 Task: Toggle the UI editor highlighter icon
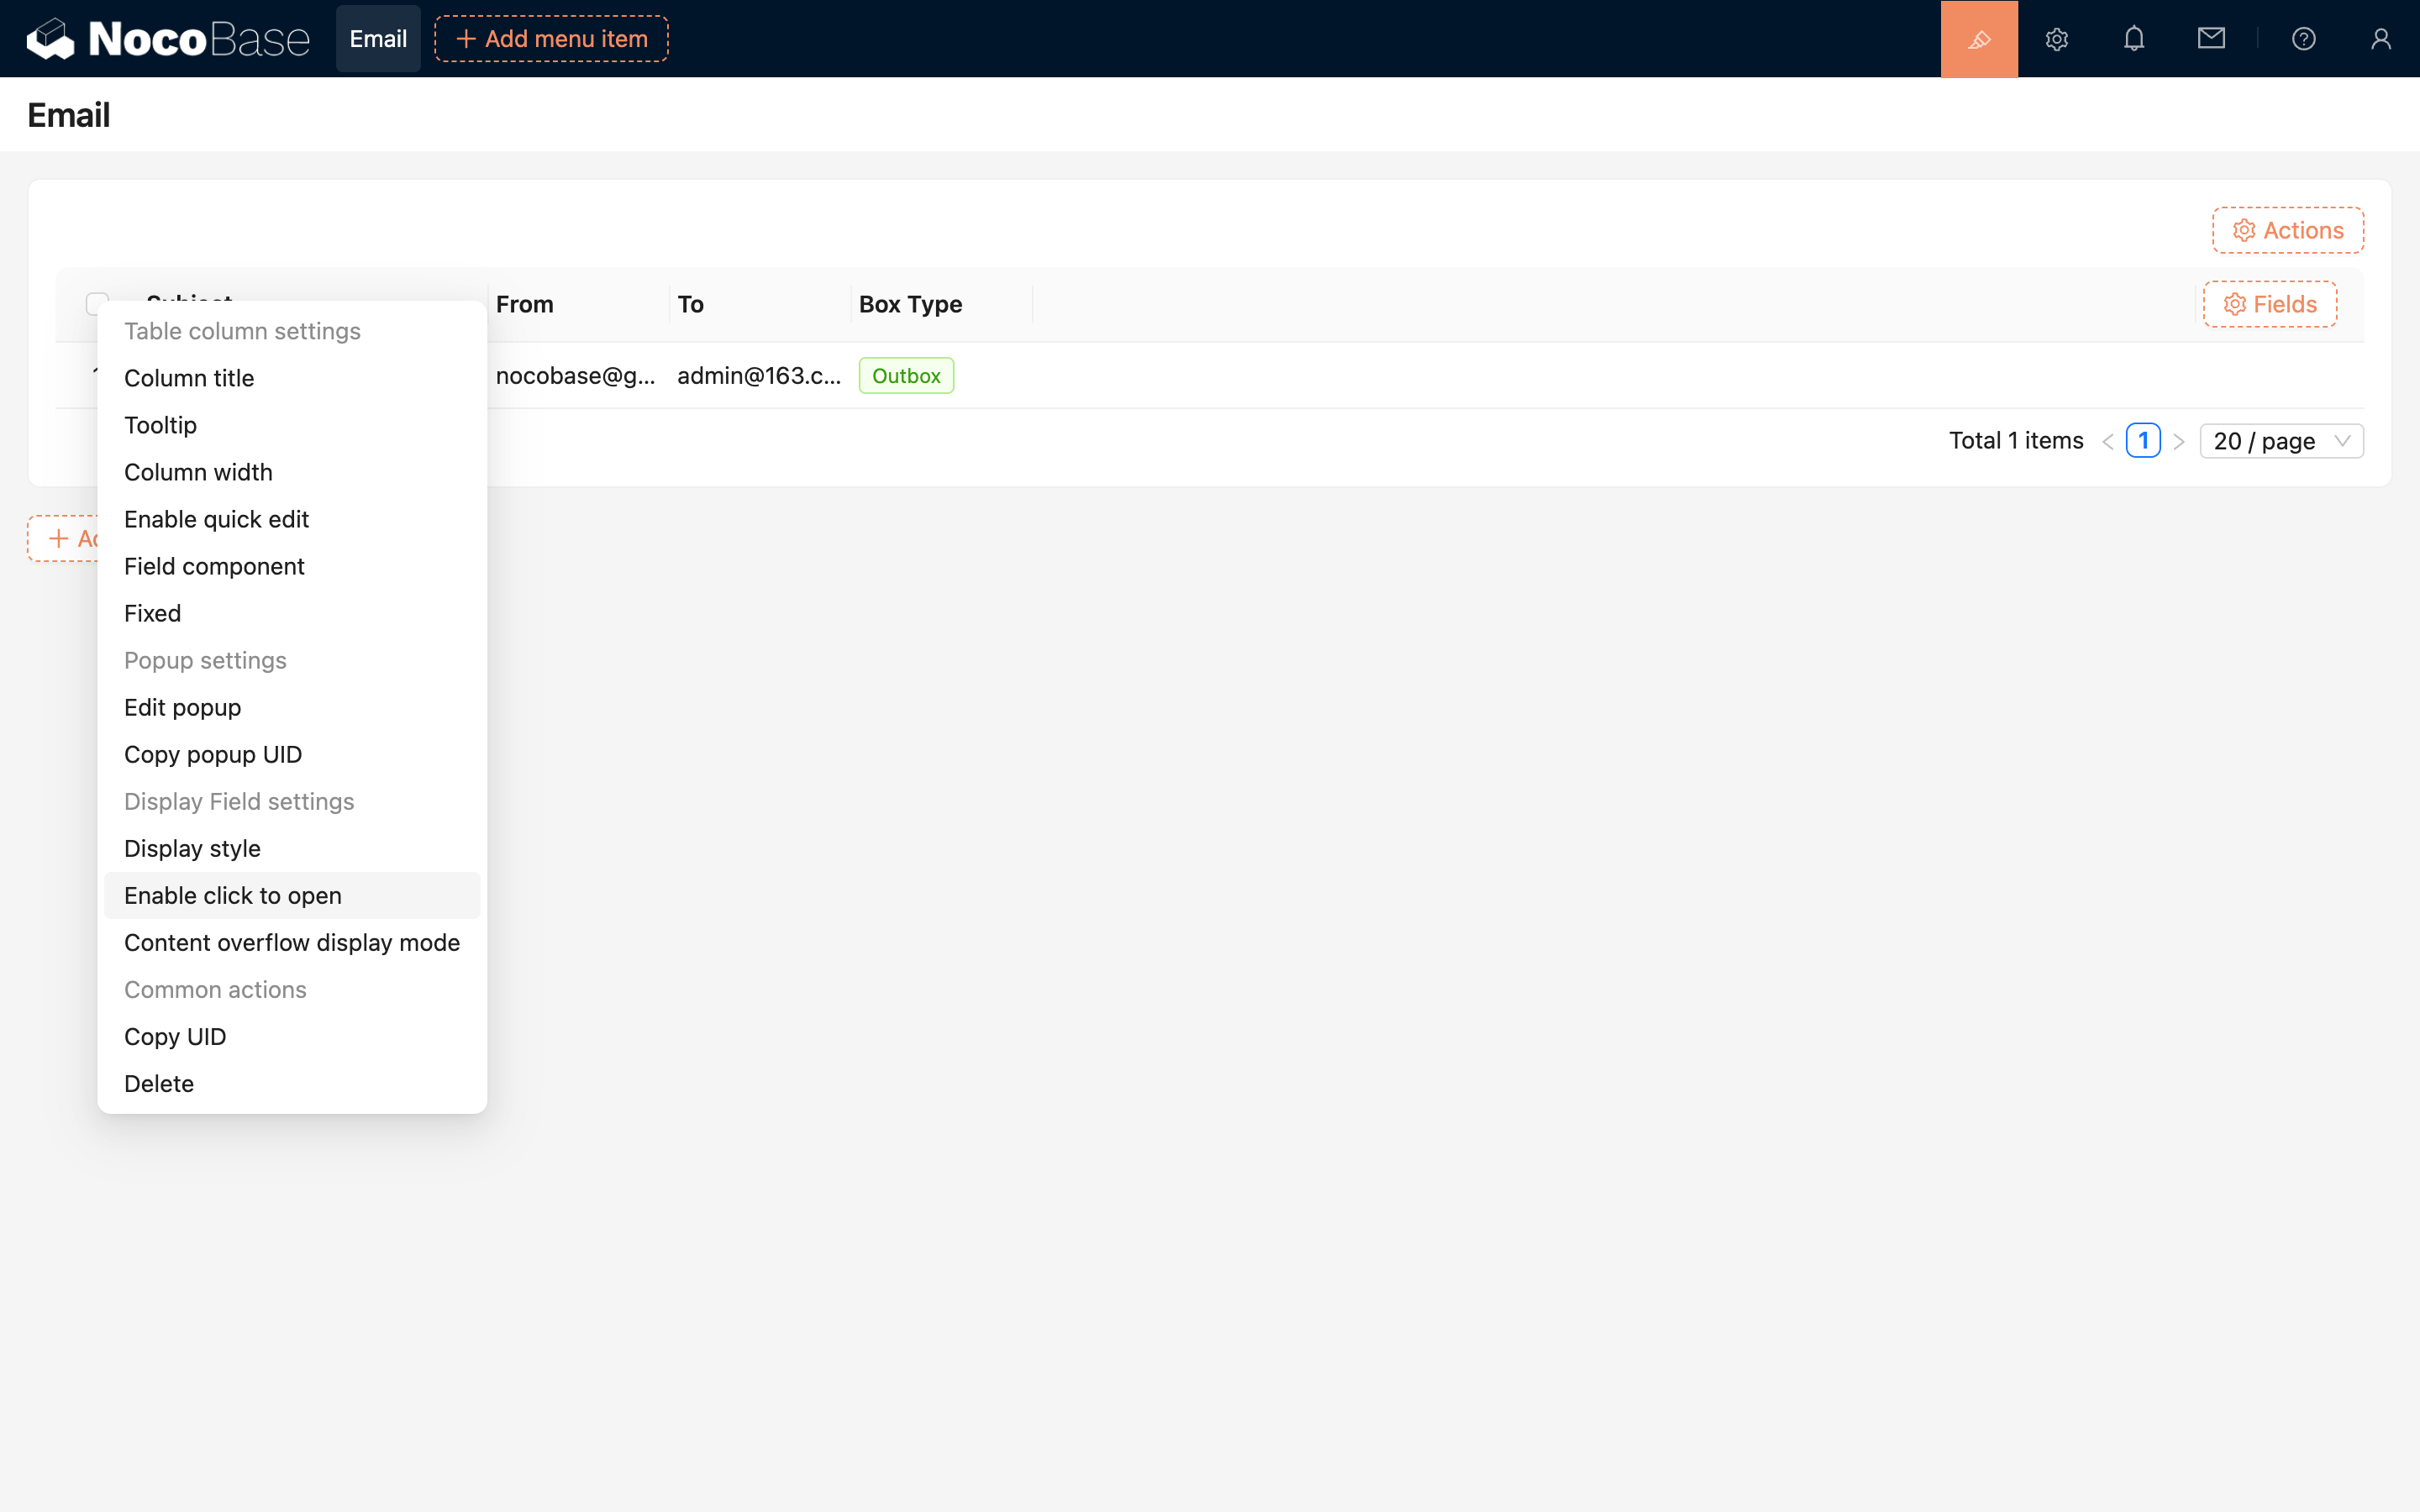[x=1978, y=39]
